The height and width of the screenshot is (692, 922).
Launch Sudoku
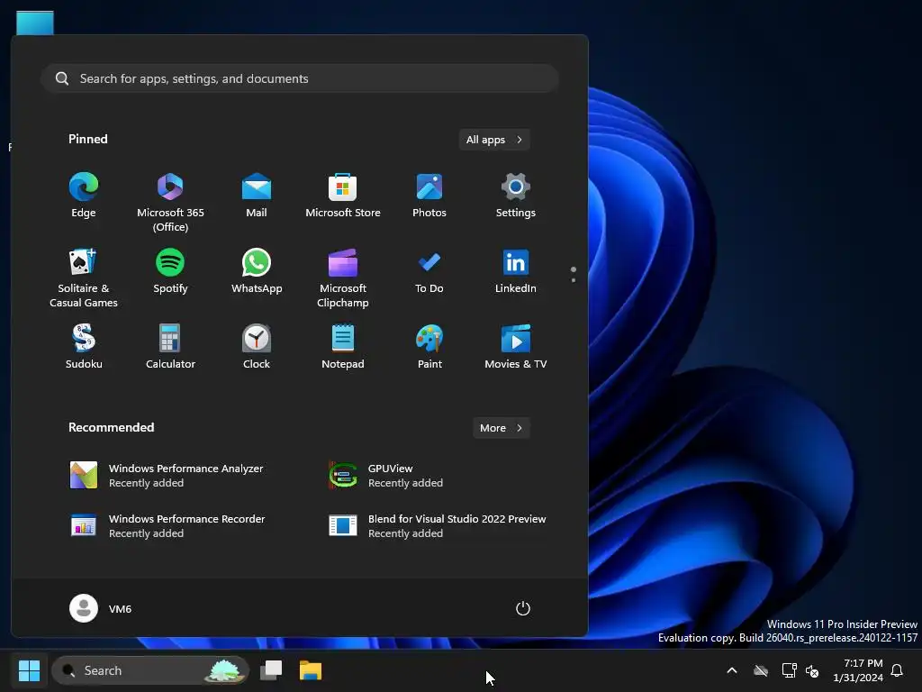tap(84, 347)
